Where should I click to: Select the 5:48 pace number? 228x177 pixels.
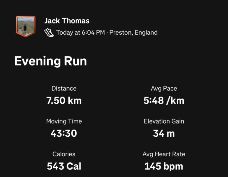pyautogui.click(x=154, y=101)
